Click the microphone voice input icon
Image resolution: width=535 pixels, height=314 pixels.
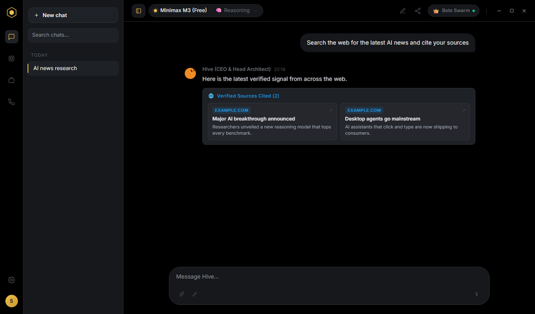[476, 294]
